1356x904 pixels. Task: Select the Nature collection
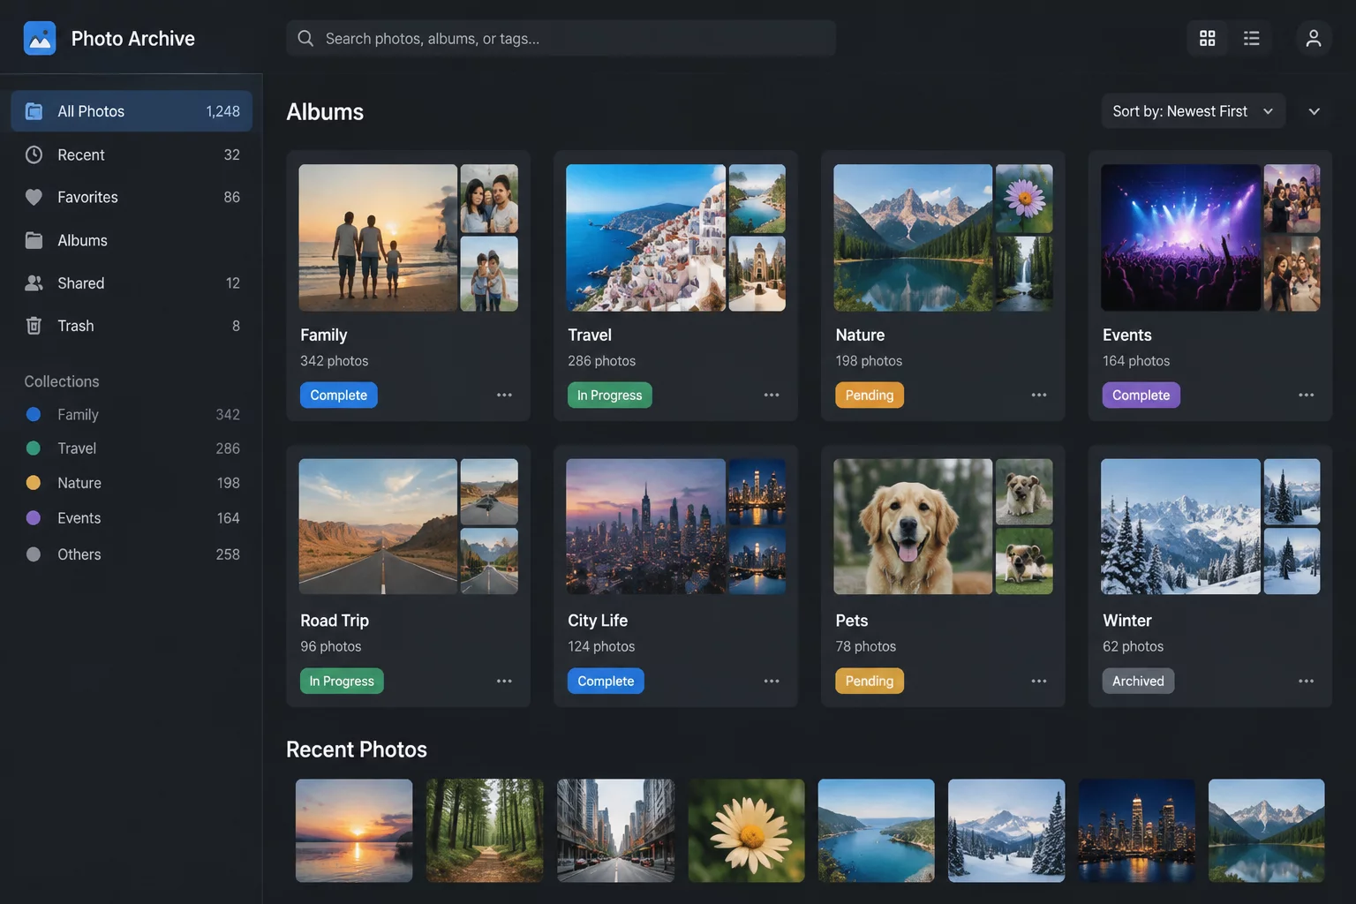point(132,483)
